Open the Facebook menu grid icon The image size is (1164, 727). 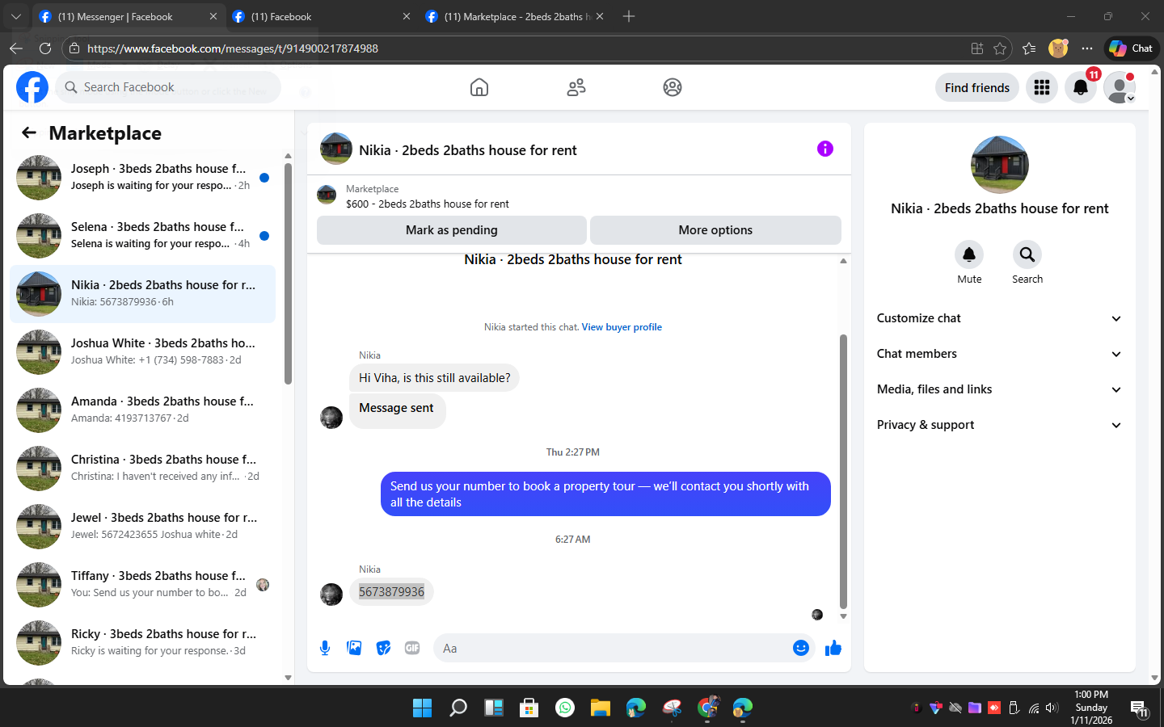(x=1042, y=87)
